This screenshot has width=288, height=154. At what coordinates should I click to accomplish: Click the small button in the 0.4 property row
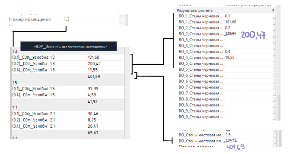pyautogui.click(x=274, y=52)
